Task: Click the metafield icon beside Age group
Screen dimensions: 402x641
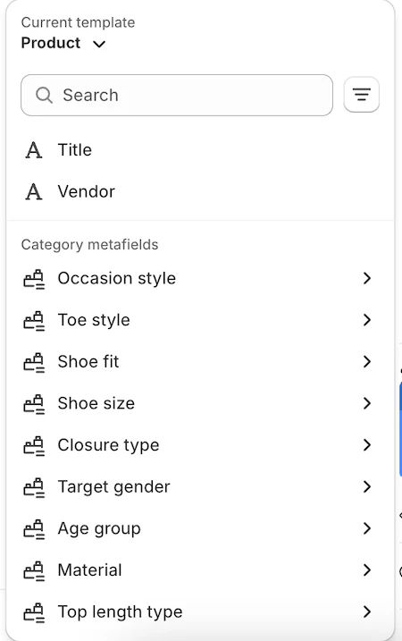Action: (x=34, y=529)
